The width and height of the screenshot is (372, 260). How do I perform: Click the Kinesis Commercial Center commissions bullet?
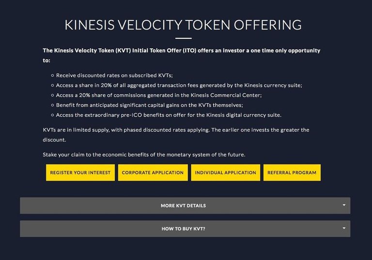coord(159,95)
